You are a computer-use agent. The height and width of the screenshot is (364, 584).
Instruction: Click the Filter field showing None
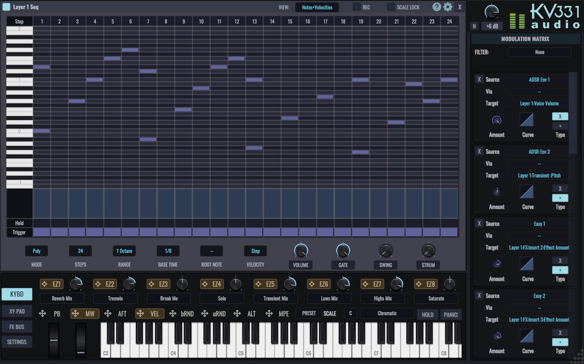539,52
